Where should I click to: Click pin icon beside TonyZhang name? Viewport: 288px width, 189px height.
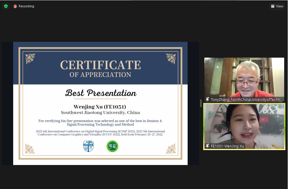click(207, 99)
